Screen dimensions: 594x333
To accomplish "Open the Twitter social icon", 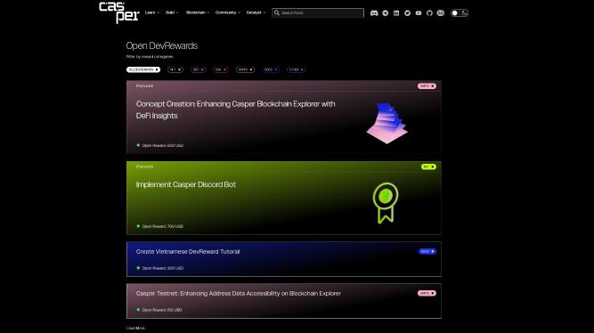I will 407,12.
